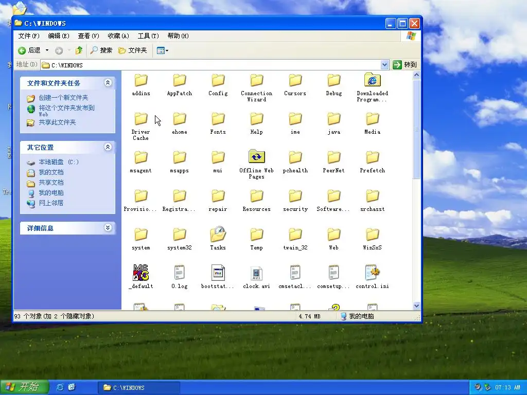Select the clock.avi video file

(256, 277)
